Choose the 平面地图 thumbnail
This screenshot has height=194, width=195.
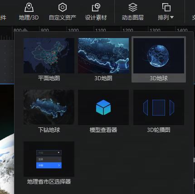click(x=49, y=56)
